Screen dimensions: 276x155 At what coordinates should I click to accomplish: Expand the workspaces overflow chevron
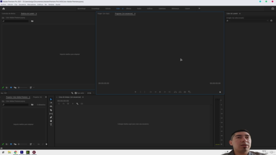tap(199, 9)
